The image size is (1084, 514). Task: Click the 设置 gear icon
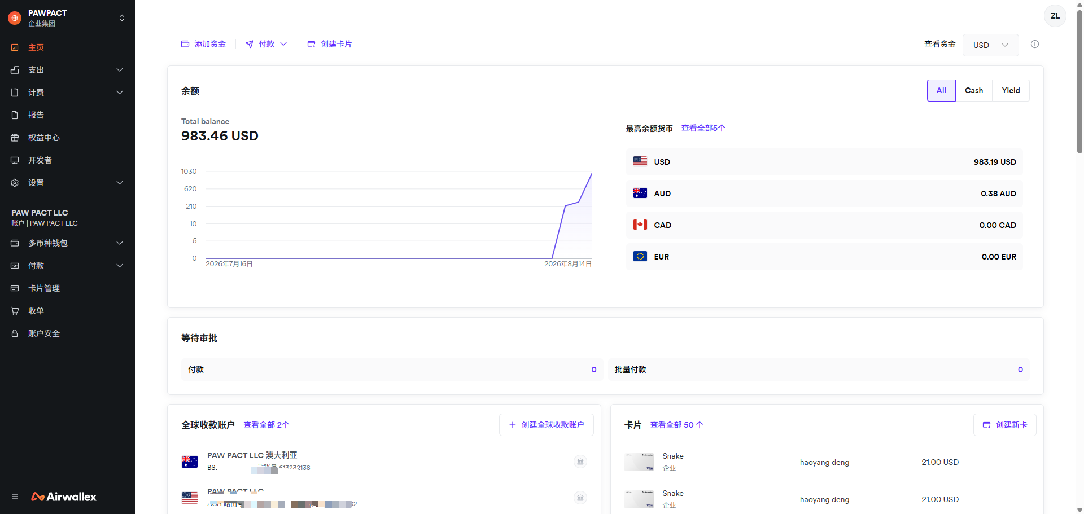(15, 183)
